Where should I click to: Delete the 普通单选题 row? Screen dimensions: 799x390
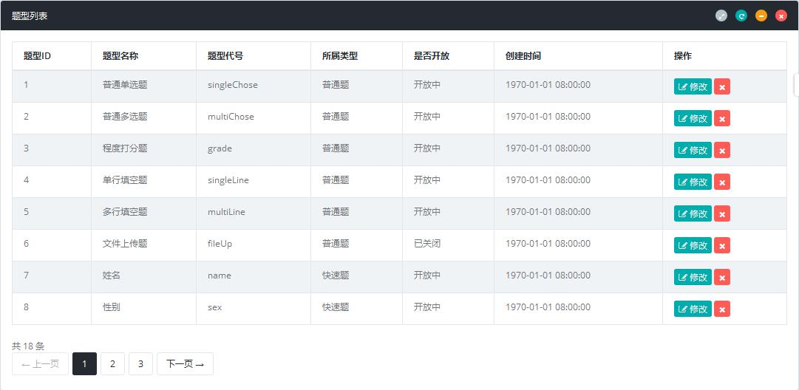722,86
